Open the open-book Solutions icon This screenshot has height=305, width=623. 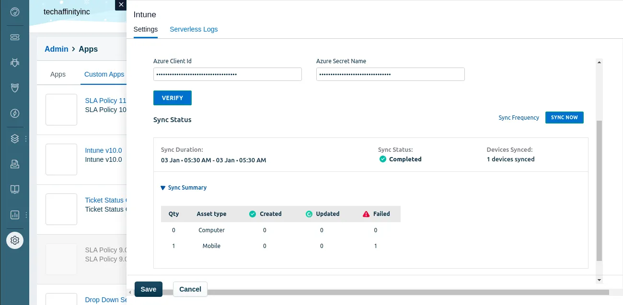(14, 189)
